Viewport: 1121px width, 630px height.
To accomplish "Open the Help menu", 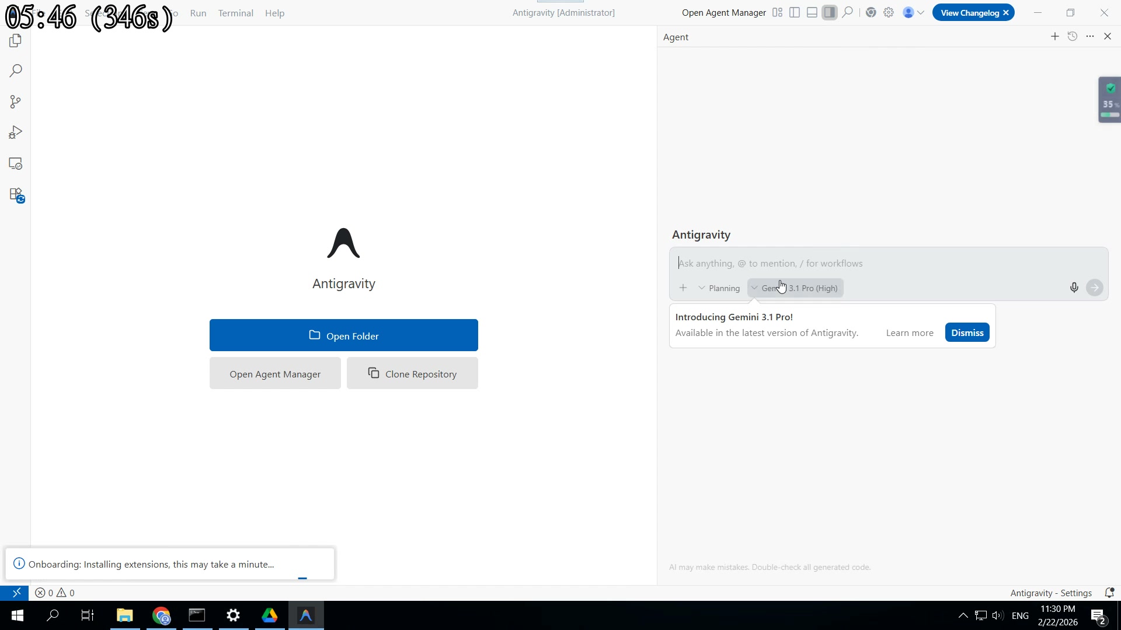I will [x=274, y=13].
